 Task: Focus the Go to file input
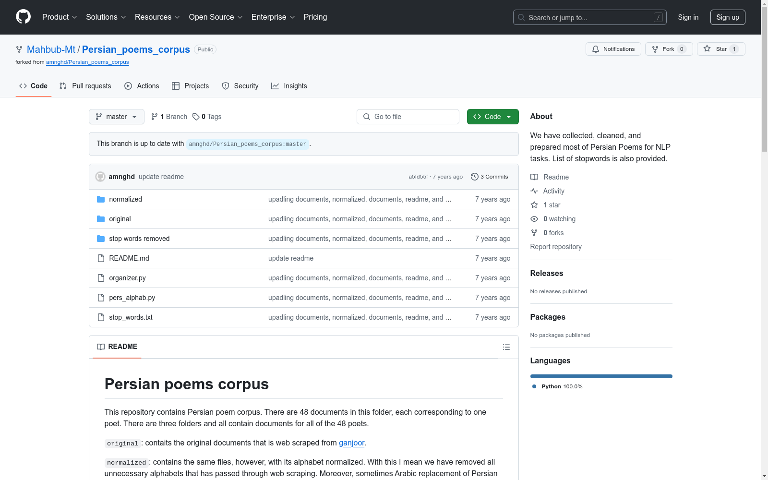pos(408,117)
